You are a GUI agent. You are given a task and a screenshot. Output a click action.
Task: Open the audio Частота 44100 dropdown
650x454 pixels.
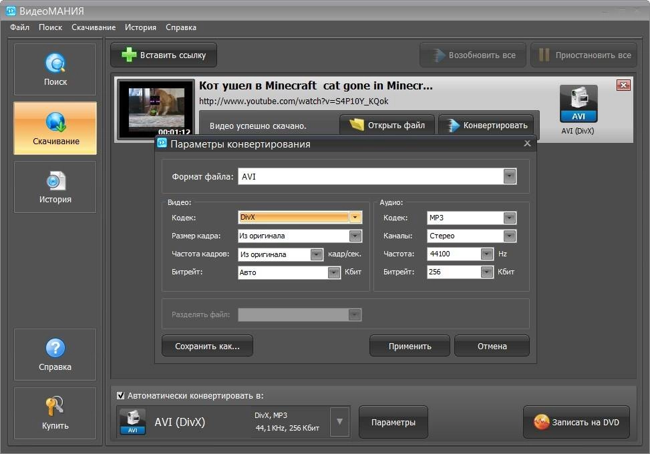[x=487, y=254]
